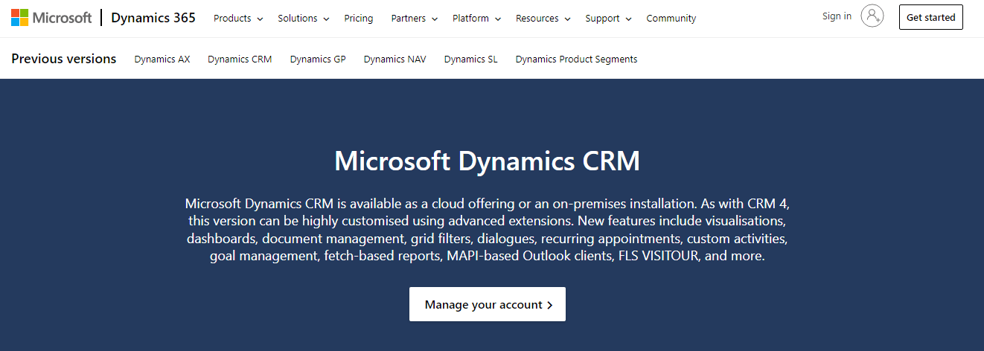This screenshot has width=984, height=351.
Task: Expand the Resources dropdown menu
Action: [x=543, y=19]
